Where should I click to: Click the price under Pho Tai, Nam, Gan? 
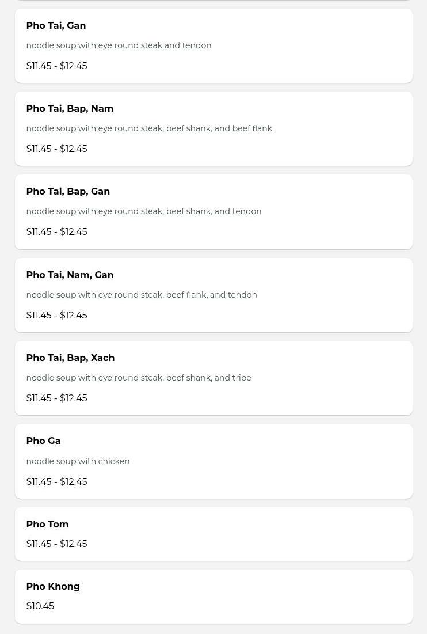56,315
